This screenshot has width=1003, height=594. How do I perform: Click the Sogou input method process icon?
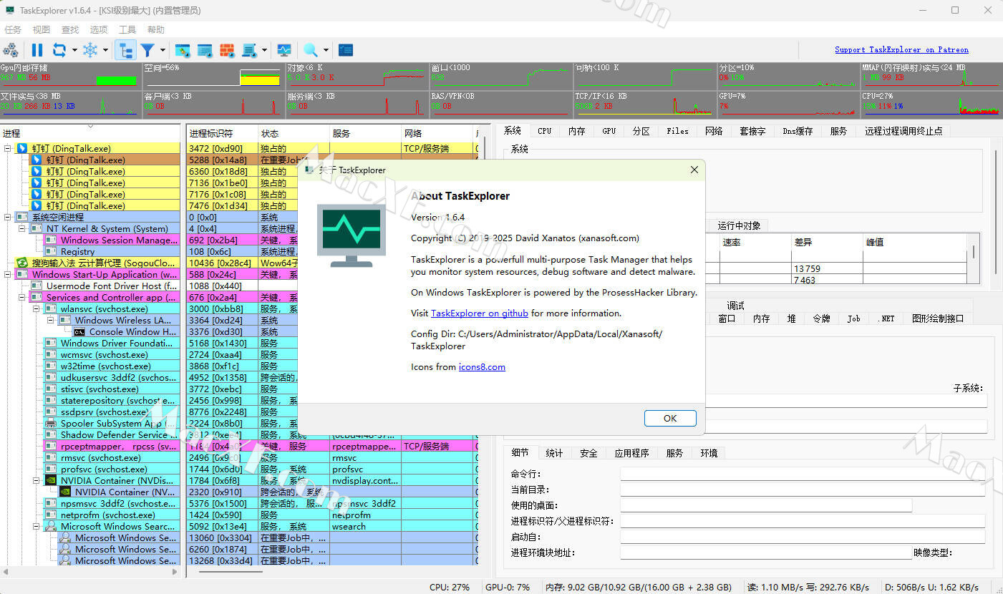coord(22,263)
